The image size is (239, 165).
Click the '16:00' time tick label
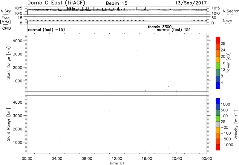pos(147,159)
